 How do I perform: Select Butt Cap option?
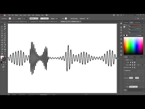click(x=130, y=62)
